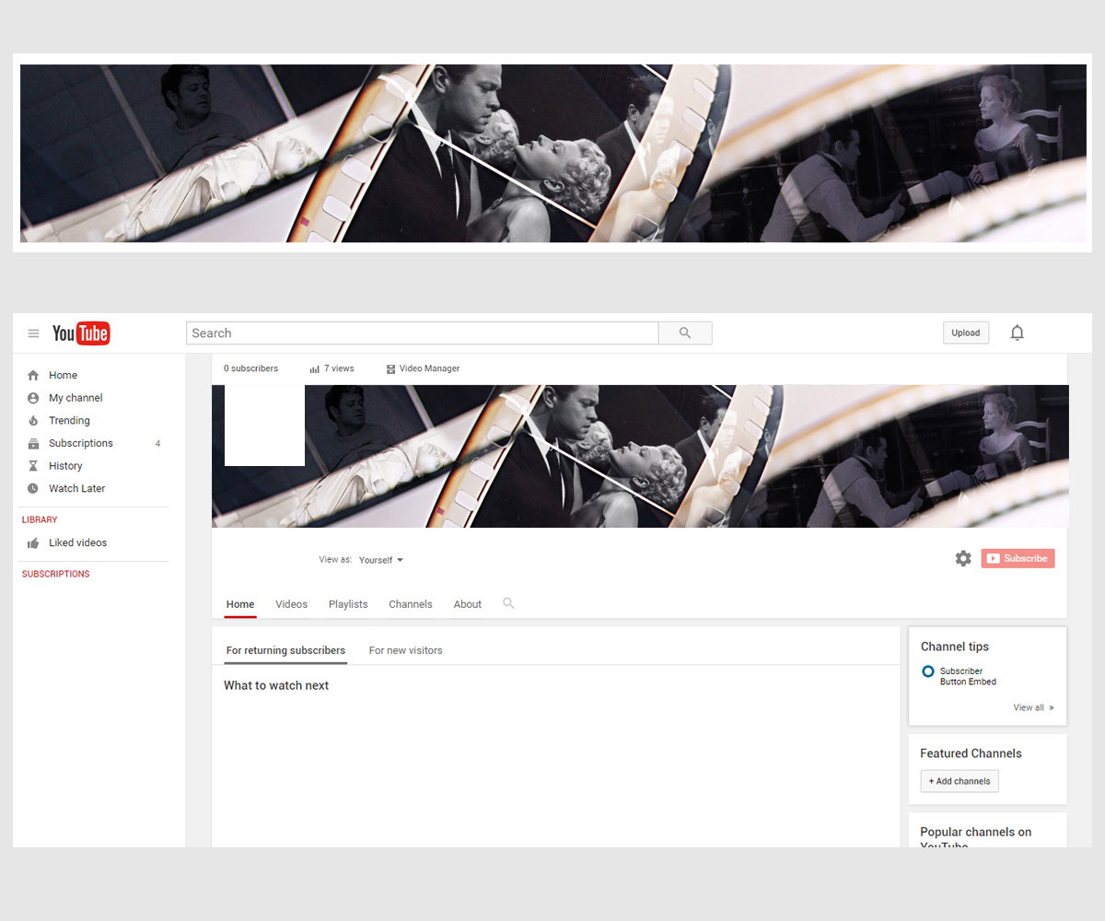Click the red SUBSCRIPTIONS section heading
The height and width of the screenshot is (921, 1105).
click(56, 574)
